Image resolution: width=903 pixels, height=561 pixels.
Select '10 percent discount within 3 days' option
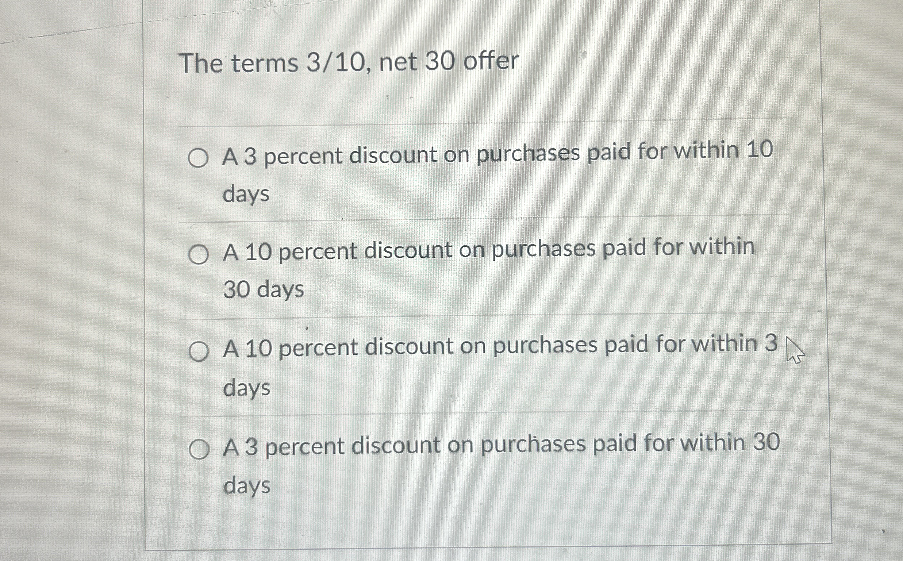(199, 351)
